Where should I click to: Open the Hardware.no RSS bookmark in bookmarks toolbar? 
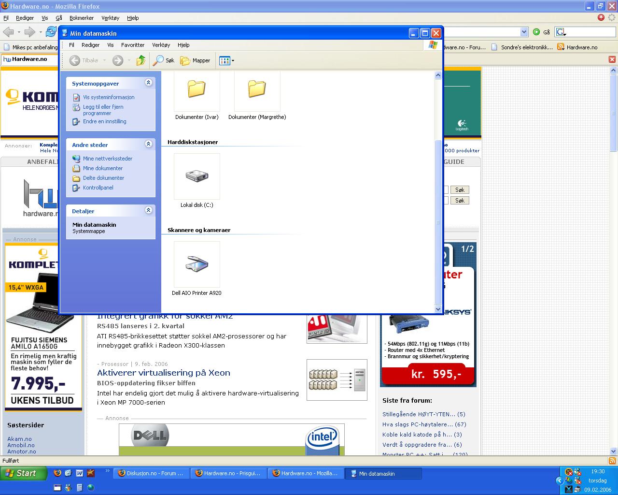click(577, 47)
